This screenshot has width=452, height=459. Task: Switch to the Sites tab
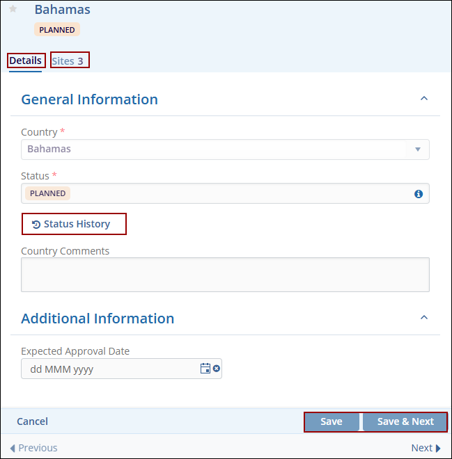(x=69, y=61)
